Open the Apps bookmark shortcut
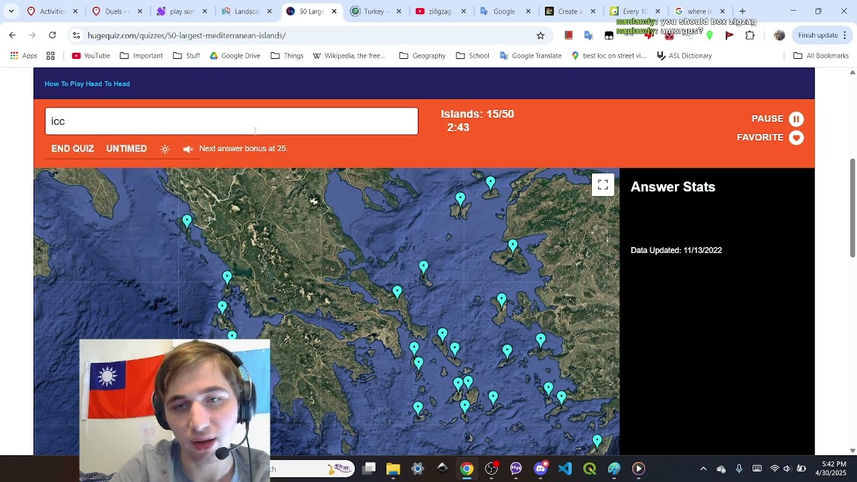The width and height of the screenshot is (857, 482). 23,56
